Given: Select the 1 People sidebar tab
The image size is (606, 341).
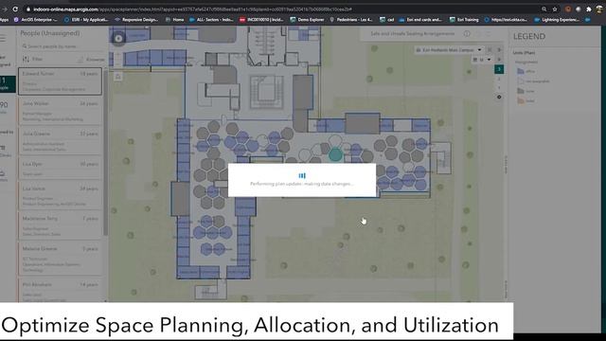Looking at the screenshot, I should click(x=7, y=83).
